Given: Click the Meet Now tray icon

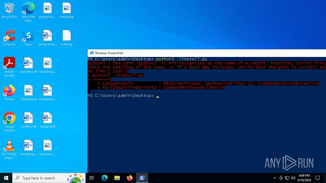Looking at the screenshot, I should (x=281, y=178).
